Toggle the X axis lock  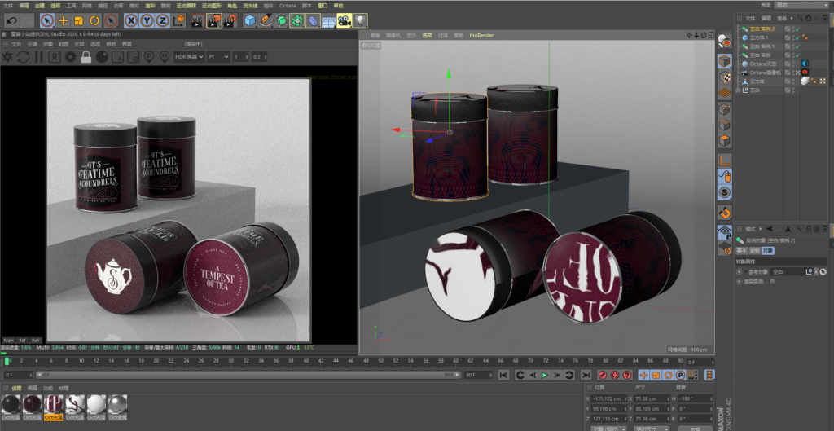point(132,20)
